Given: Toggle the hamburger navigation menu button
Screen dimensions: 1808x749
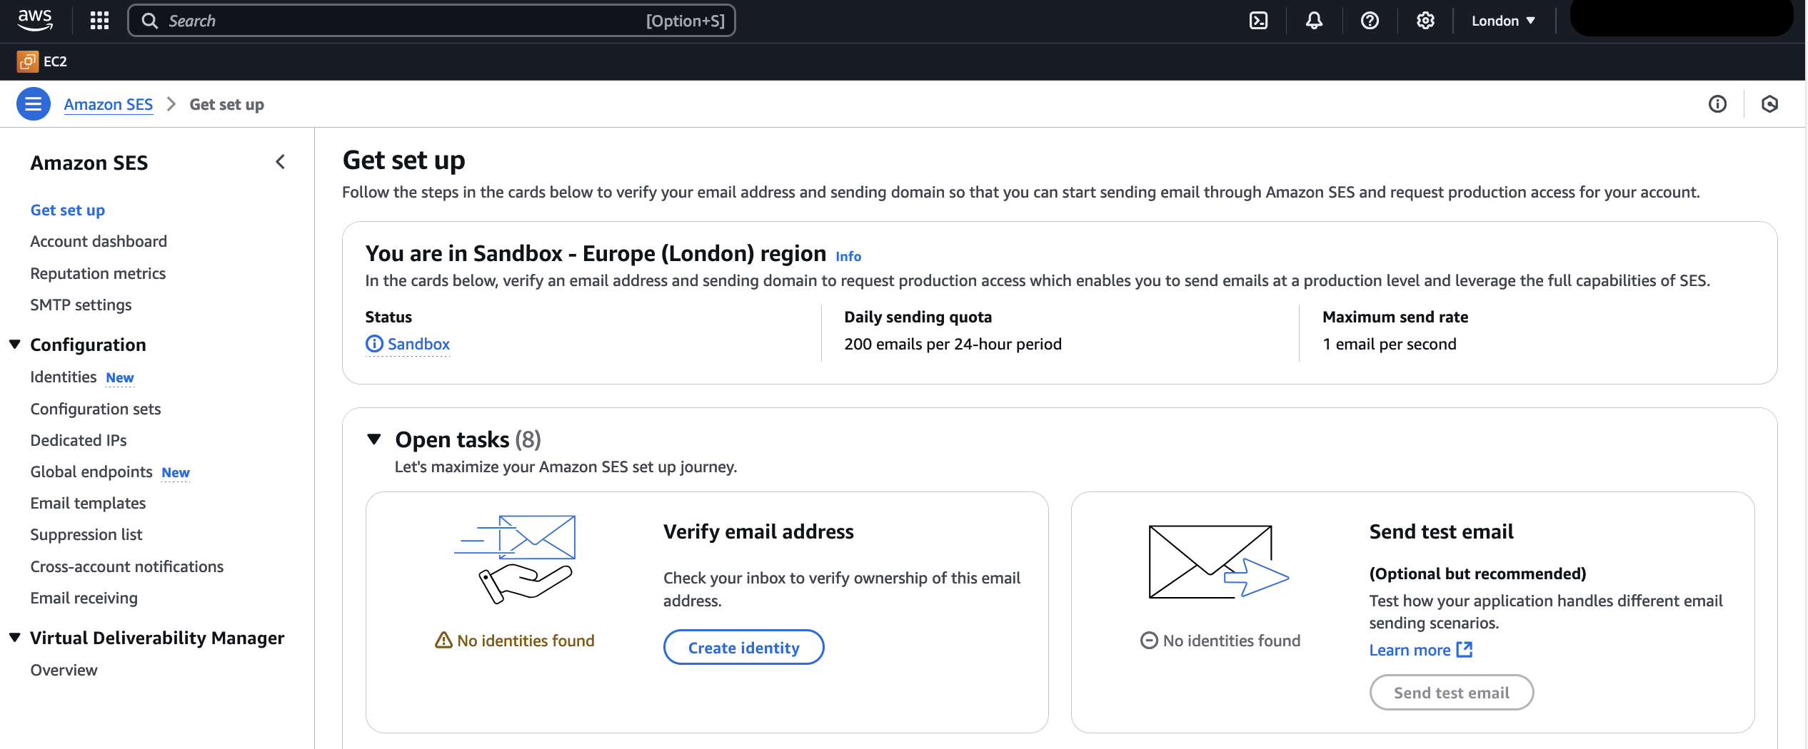Looking at the screenshot, I should click(33, 104).
